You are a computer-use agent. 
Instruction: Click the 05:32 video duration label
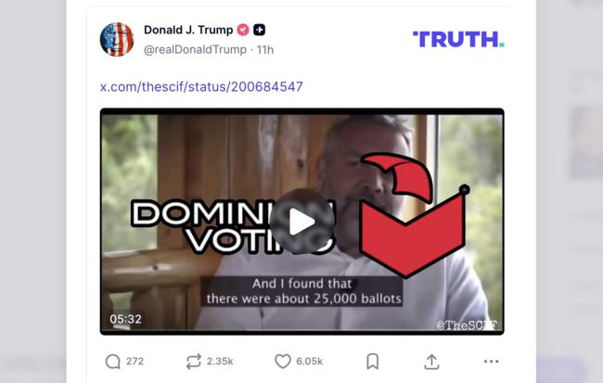coord(125,319)
